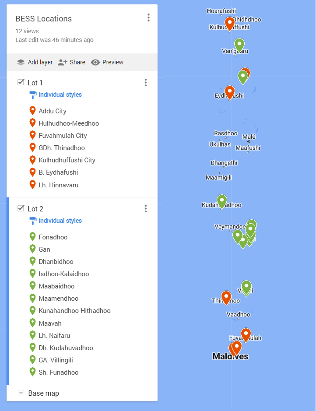Click the green pin near Kudahuvadhoo on map

pos(222,200)
